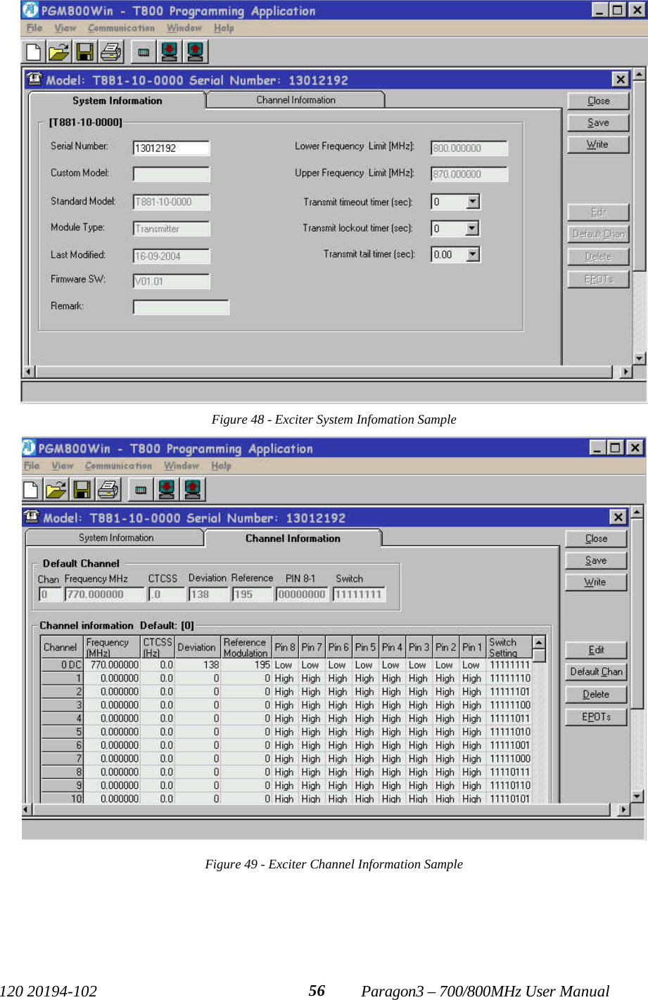
Task: Click the Custom Model input field
Action: (171, 174)
